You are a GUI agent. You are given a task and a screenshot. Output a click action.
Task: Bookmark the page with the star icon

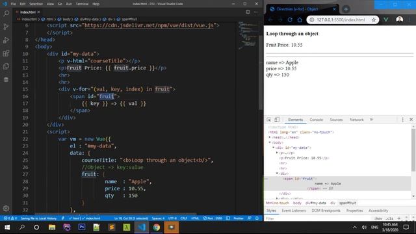(374, 19)
